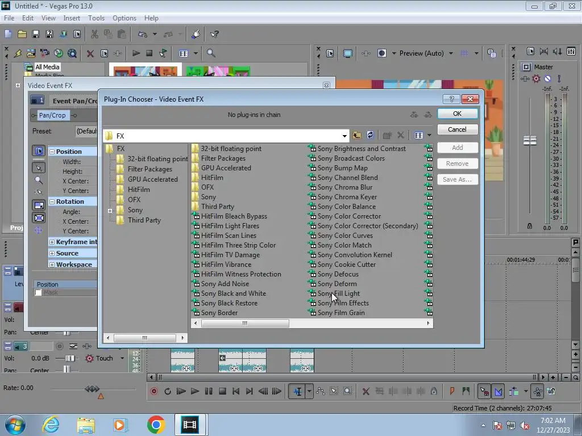Toggle Size About Center icon in Pan/Crop
Viewport: 582px width, 436px height.
tap(39, 217)
